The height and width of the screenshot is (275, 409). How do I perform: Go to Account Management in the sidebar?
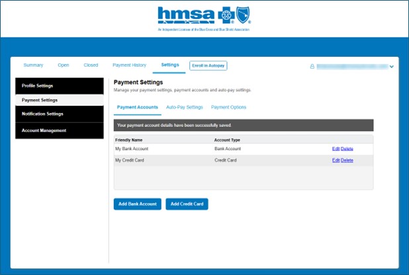(60, 131)
